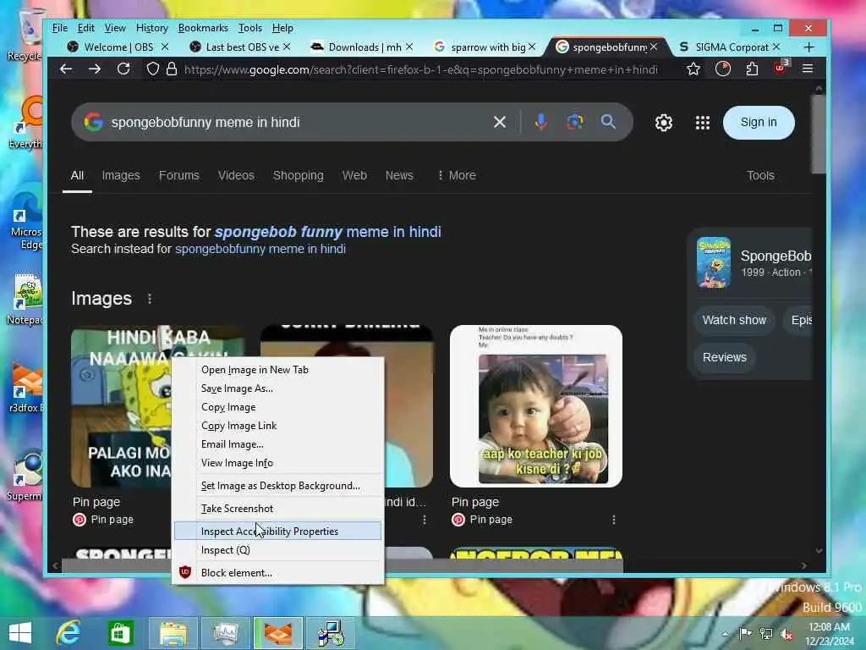
Task: Open the Google apps grid
Action: click(x=703, y=123)
